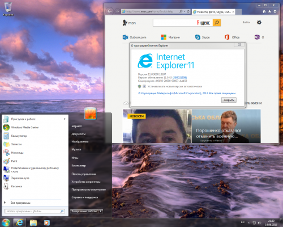Screen dimensions: 283x227
Task: Click the Internet Explorer forward arrow
Action: pos(117,11)
